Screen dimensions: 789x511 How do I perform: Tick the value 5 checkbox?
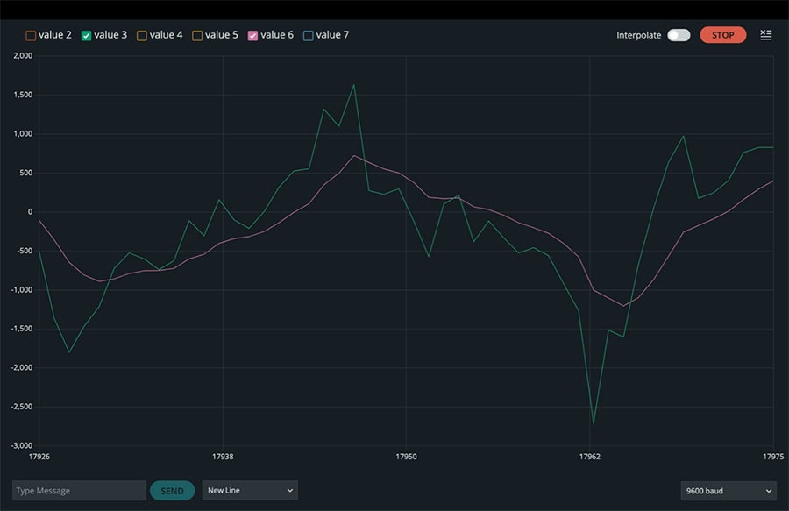point(197,35)
